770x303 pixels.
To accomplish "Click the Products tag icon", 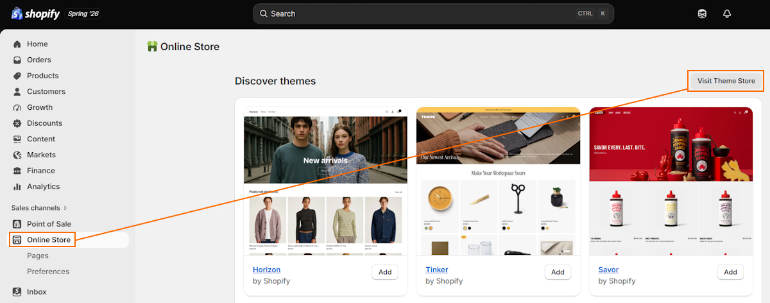I will pyautogui.click(x=17, y=76).
